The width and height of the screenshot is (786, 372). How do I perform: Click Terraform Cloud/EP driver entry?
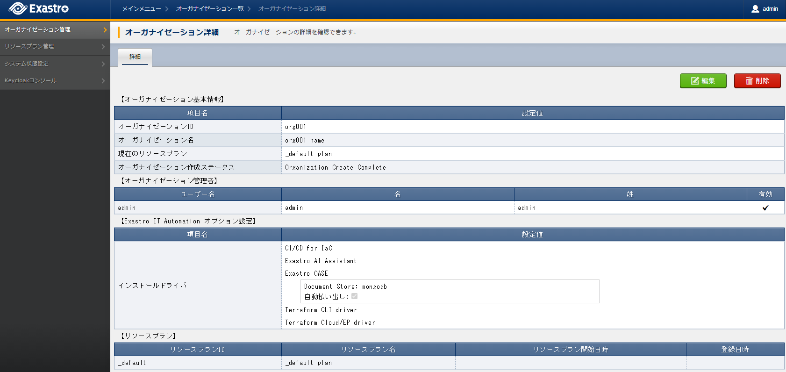click(330, 322)
